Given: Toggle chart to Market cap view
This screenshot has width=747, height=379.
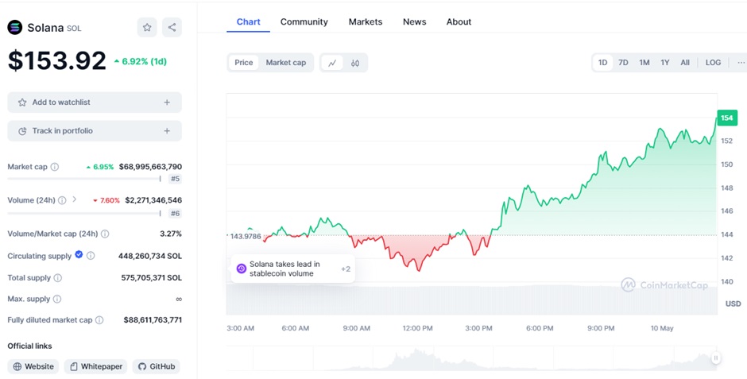Looking at the screenshot, I should [285, 63].
